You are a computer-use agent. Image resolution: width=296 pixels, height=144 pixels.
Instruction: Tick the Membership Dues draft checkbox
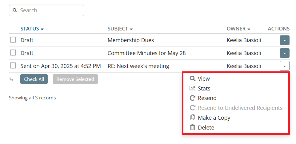pyautogui.click(x=13, y=40)
